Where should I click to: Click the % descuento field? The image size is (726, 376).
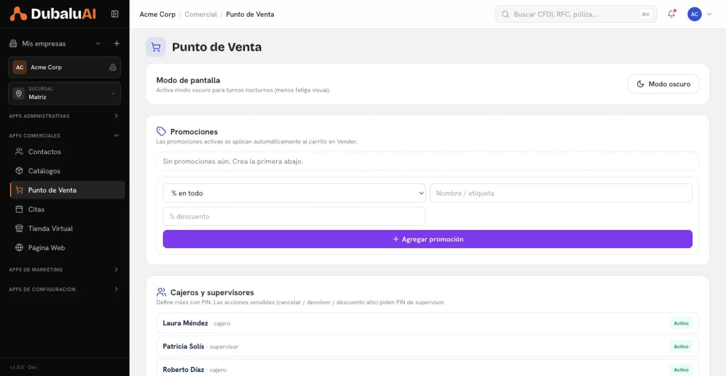tap(294, 216)
